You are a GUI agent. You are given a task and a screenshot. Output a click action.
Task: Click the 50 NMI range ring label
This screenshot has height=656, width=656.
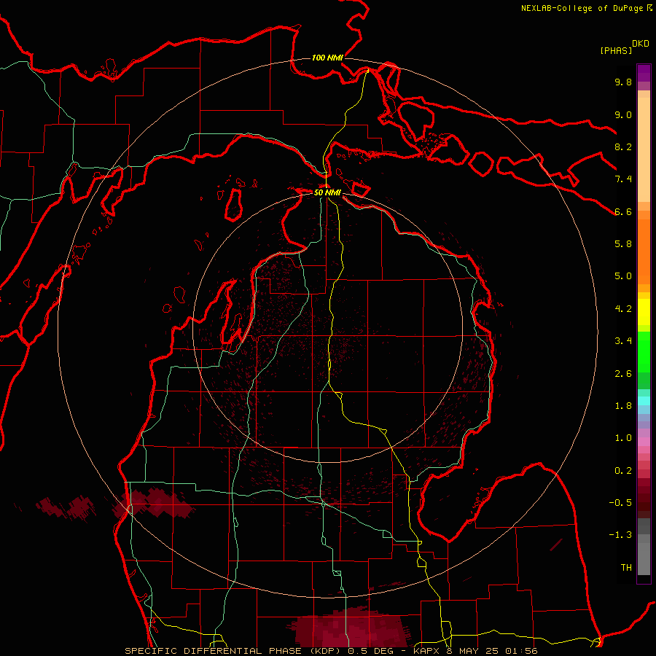coord(327,192)
